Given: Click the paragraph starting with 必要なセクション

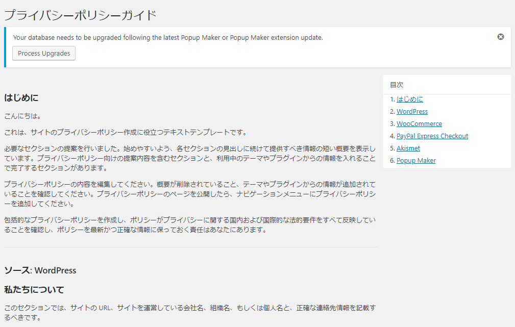Looking at the screenshot, I should [190, 158].
